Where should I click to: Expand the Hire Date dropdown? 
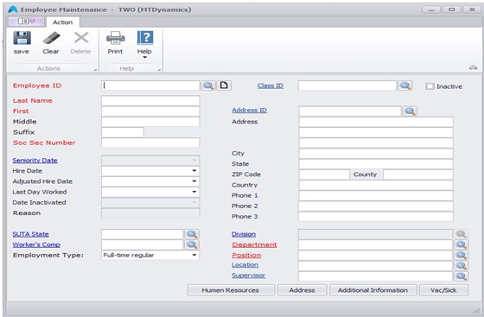click(194, 170)
